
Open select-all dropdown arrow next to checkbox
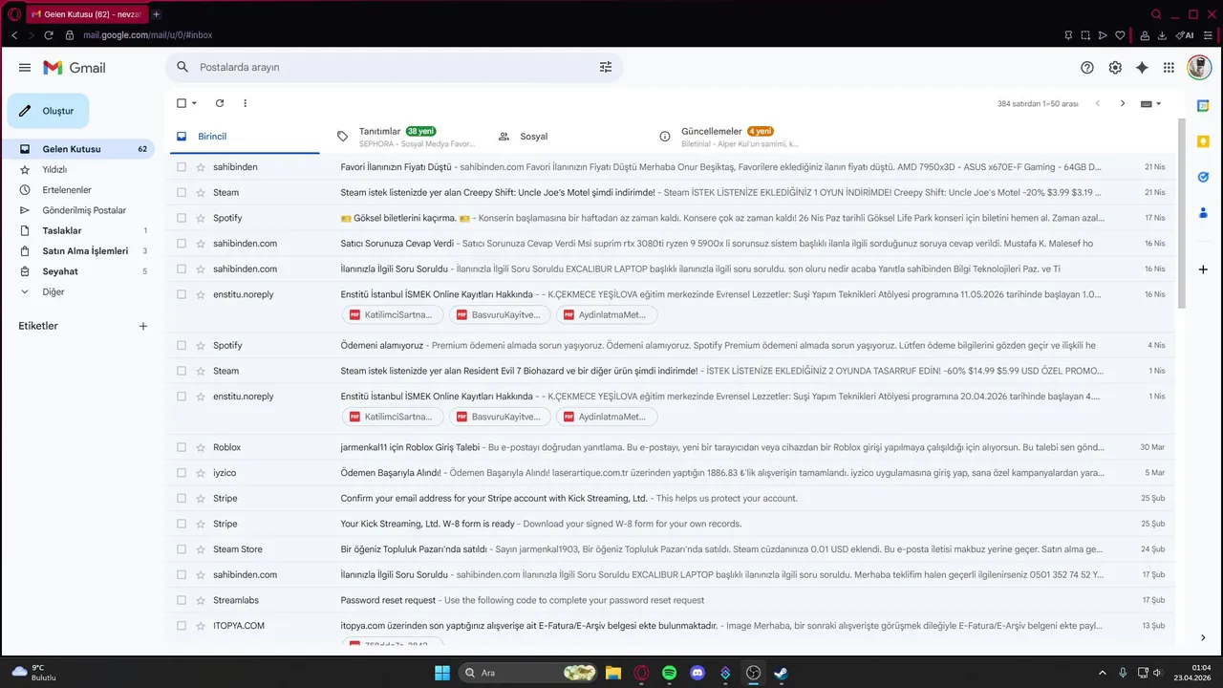(194, 103)
